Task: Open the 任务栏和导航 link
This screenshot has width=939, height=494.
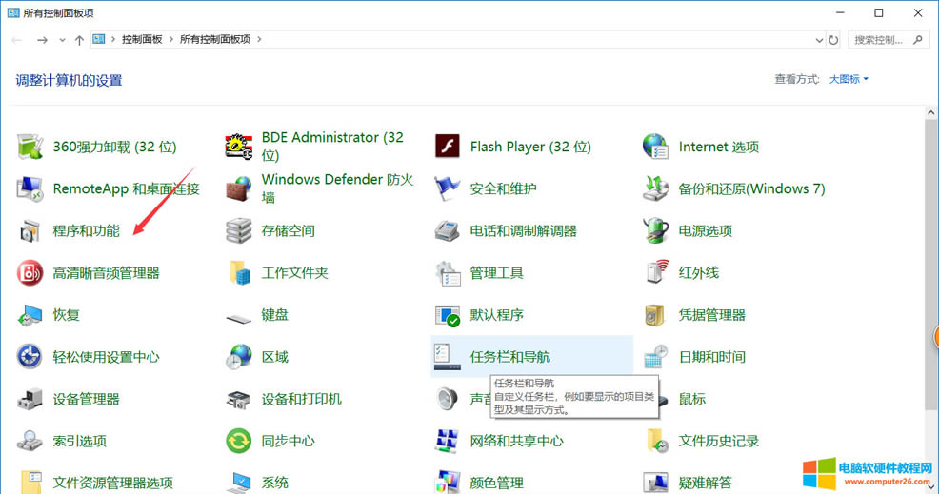Action: pyautogui.click(x=509, y=357)
